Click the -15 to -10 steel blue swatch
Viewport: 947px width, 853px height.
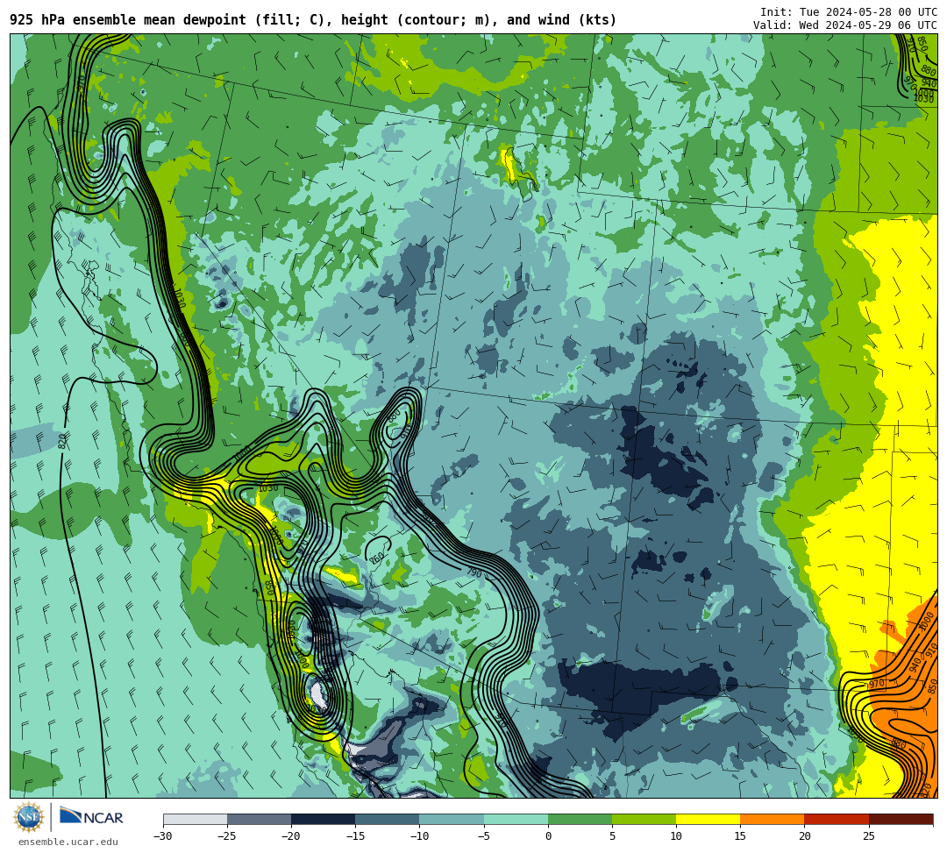(x=388, y=819)
